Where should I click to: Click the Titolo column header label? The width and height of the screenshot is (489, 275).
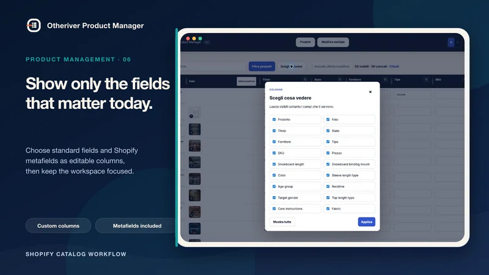(x=266, y=79)
